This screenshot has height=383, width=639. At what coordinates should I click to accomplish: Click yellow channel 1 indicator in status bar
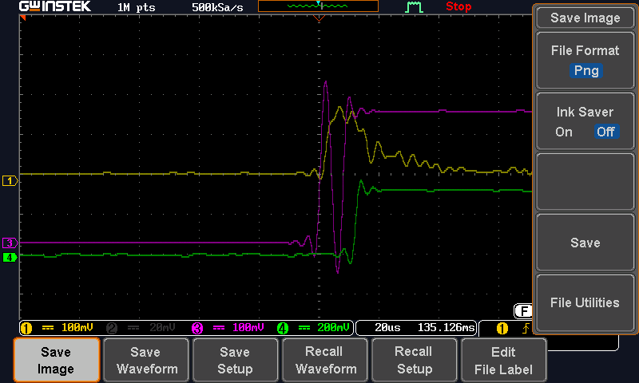(x=26, y=328)
